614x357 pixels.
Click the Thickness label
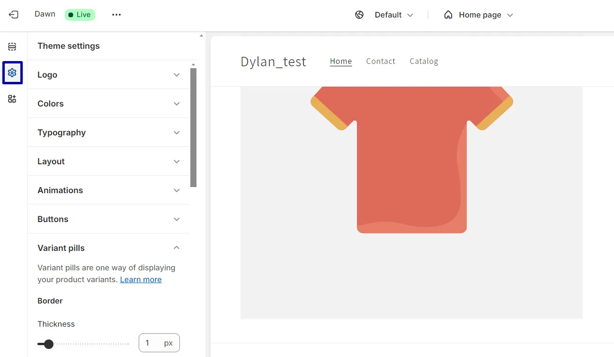(x=56, y=324)
